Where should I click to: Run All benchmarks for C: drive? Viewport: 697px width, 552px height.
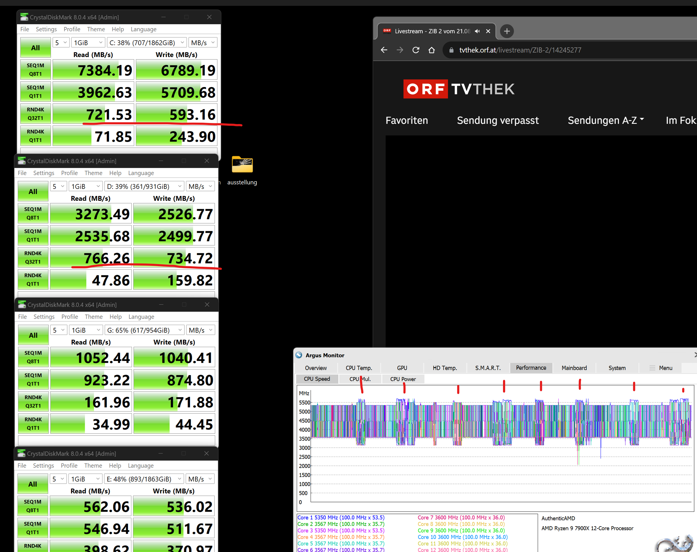35,48
